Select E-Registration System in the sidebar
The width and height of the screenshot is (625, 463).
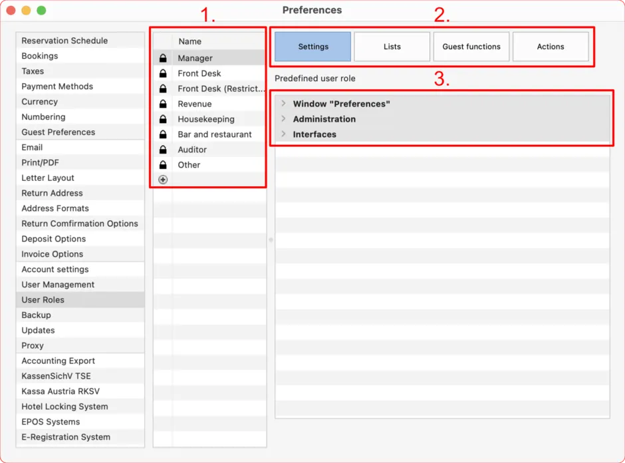tap(80, 437)
